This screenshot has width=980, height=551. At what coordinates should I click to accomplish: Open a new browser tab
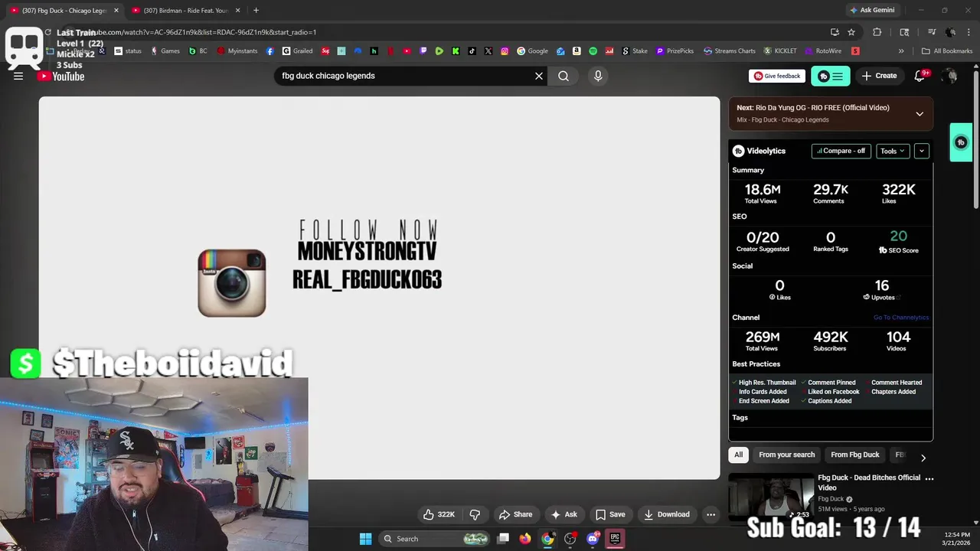coord(256,10)
